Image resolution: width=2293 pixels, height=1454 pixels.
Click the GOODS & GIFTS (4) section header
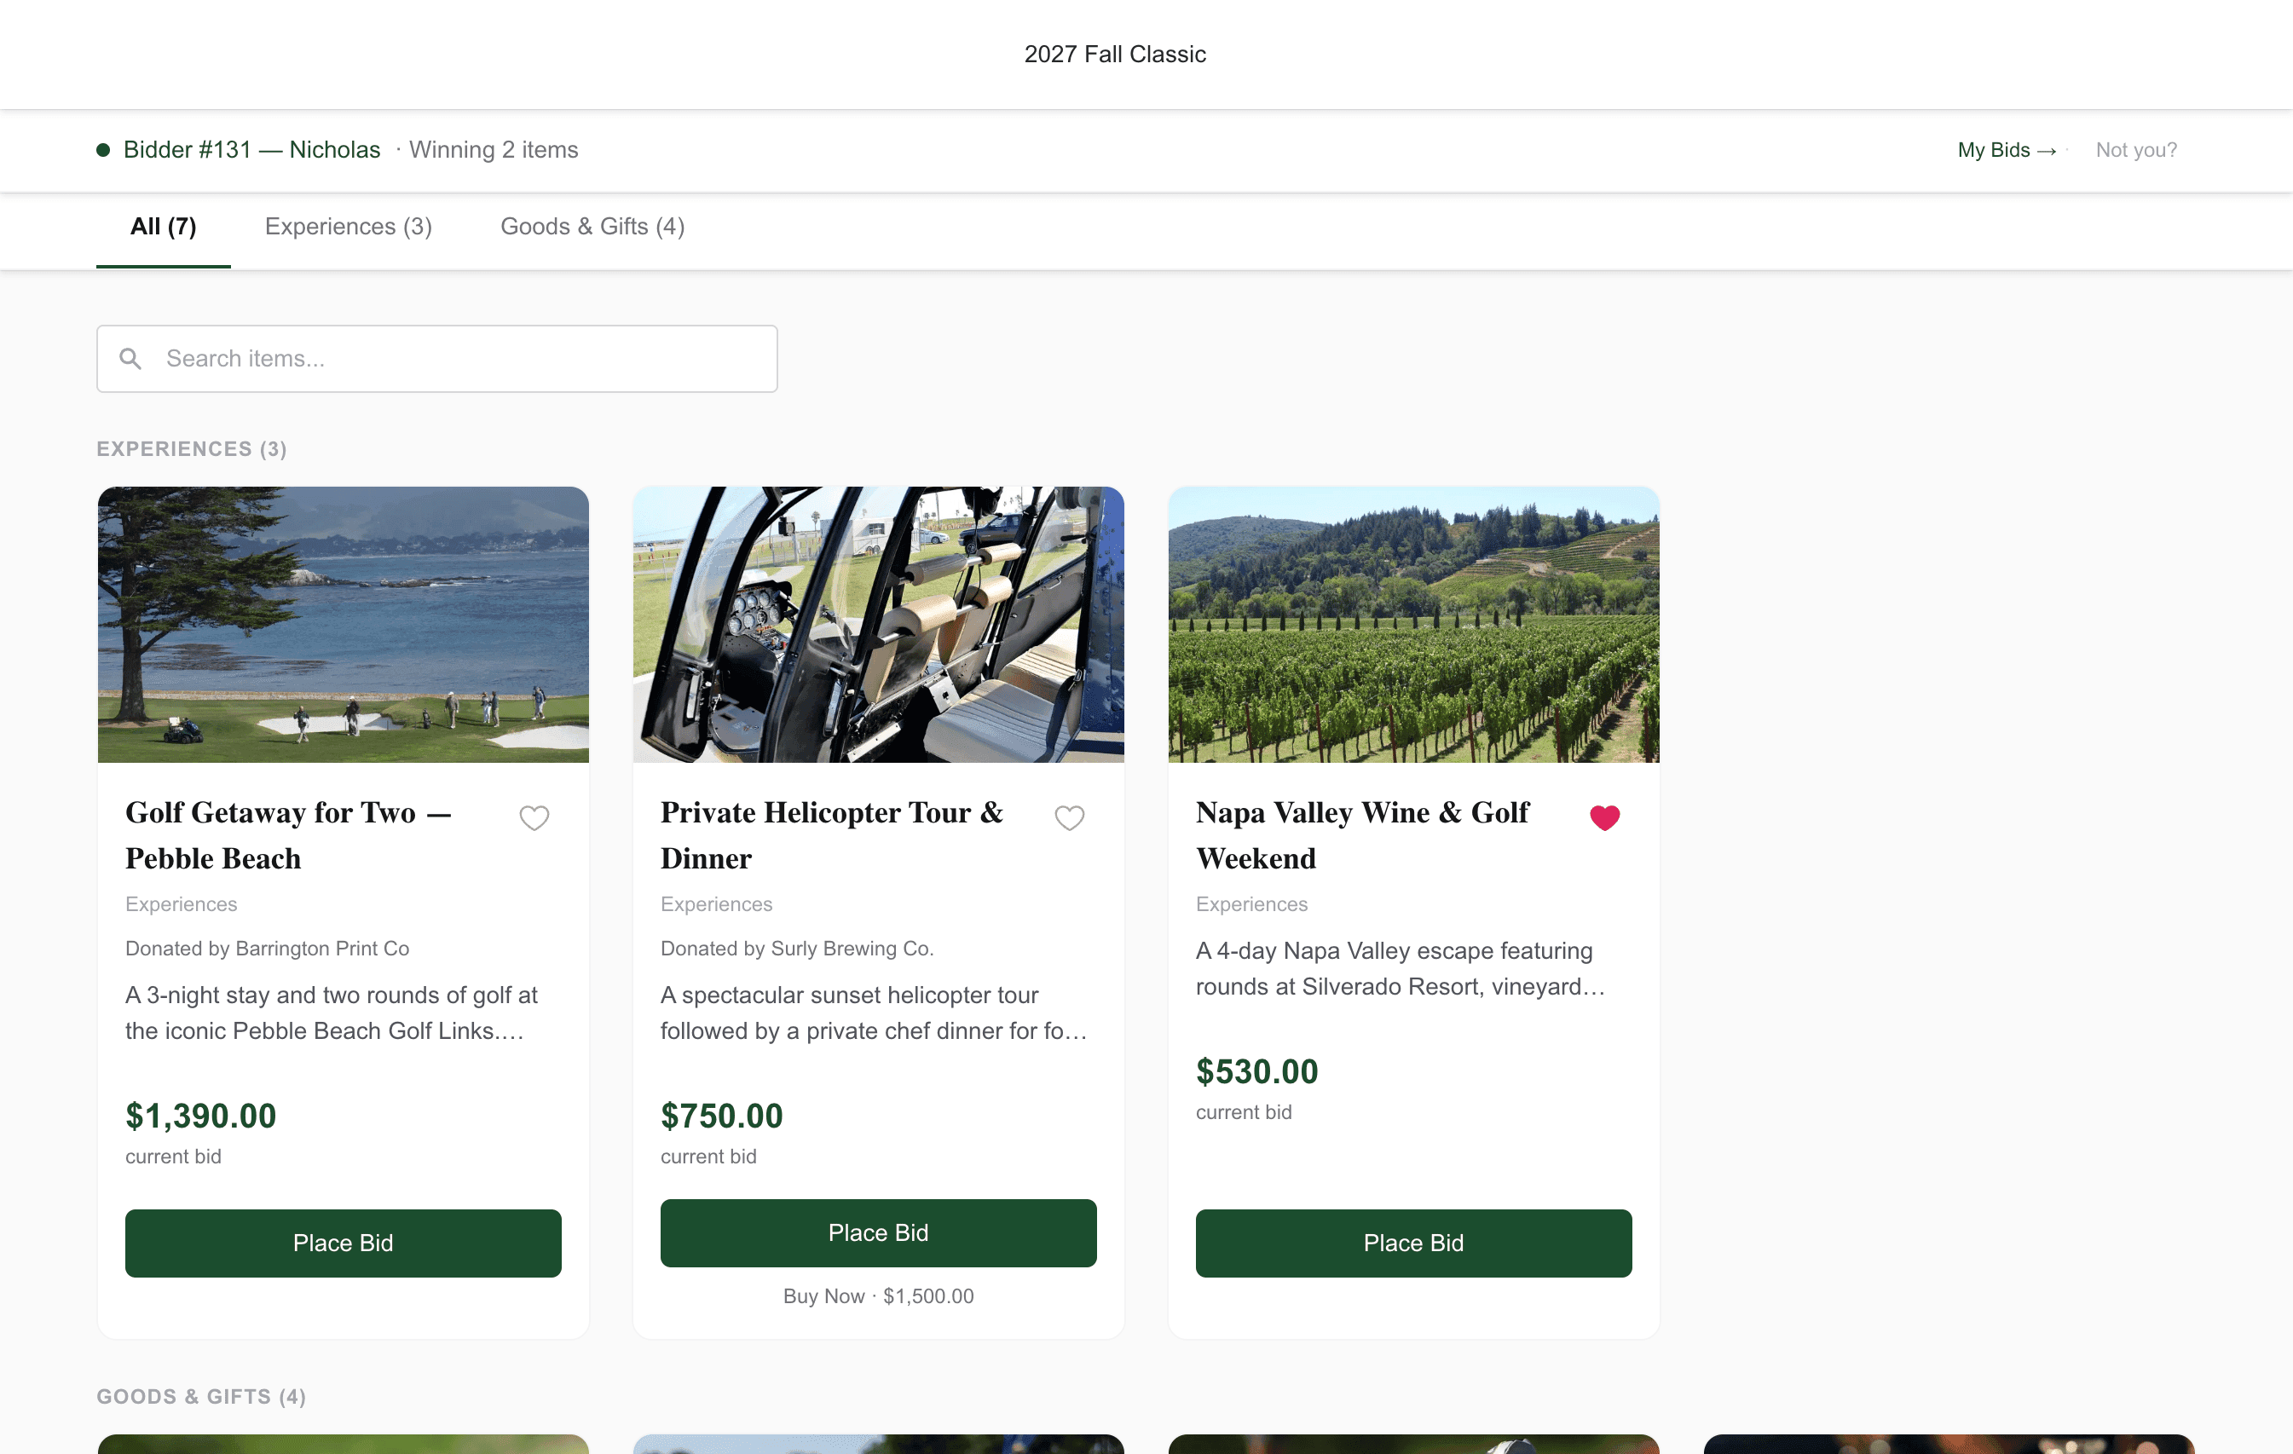coord(201,1396)
